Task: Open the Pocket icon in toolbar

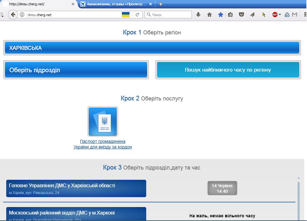Action: (241, 15)
